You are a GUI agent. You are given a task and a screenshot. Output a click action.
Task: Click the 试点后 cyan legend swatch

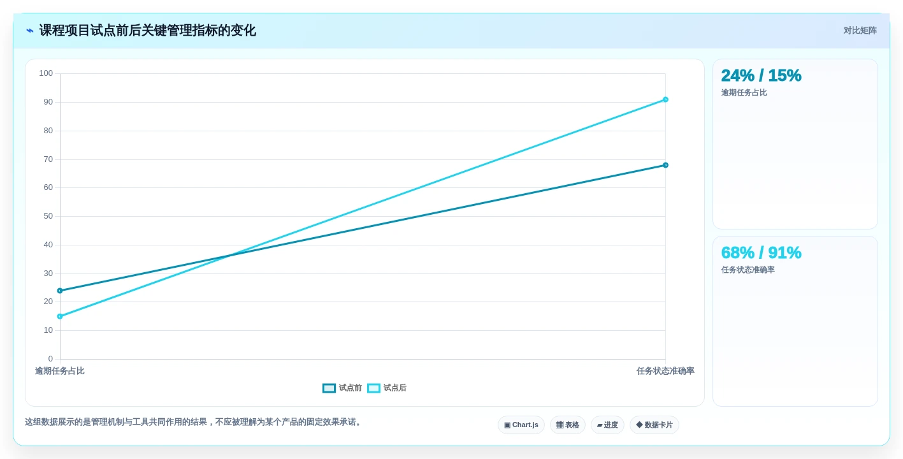point(373,388)
